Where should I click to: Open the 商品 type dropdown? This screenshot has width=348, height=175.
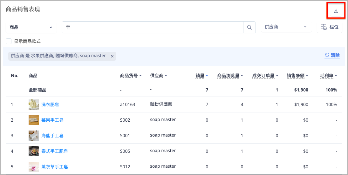[31, 27]
